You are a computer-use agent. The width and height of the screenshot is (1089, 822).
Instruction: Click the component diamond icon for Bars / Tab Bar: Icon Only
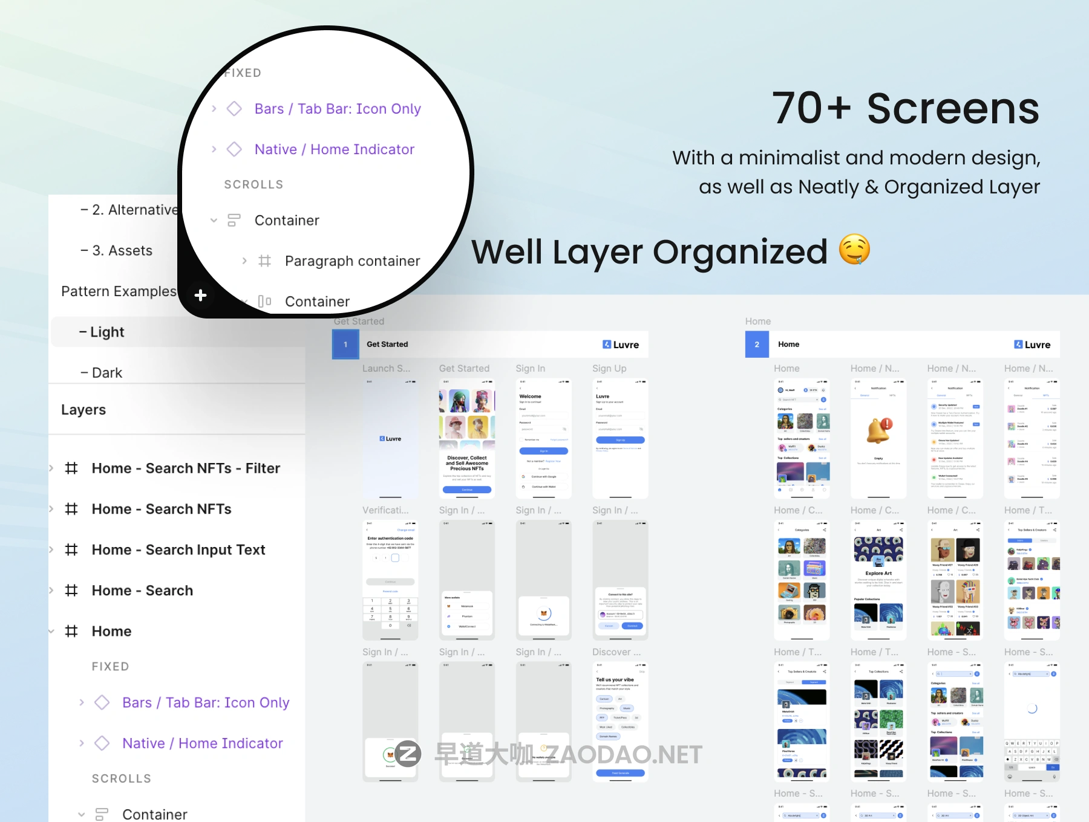pos(102,702)
